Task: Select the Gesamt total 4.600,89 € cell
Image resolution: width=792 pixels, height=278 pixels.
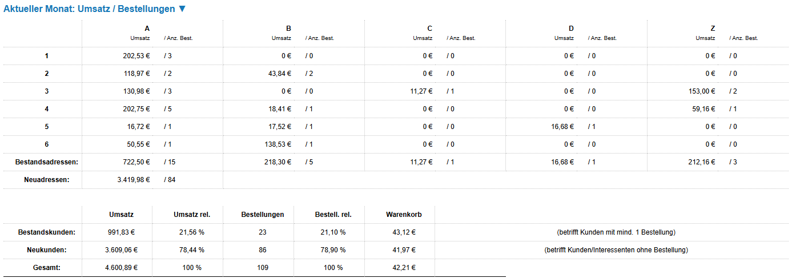Action: pos(121,268)
